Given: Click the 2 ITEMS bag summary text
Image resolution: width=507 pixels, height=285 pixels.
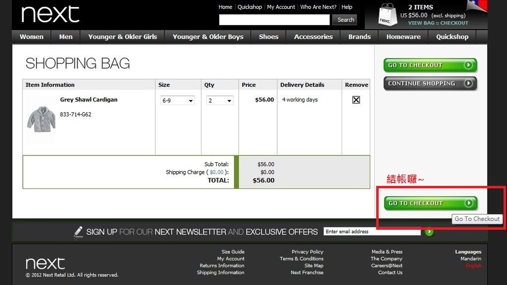Looking at the screenshot, I should click(421, 7).
